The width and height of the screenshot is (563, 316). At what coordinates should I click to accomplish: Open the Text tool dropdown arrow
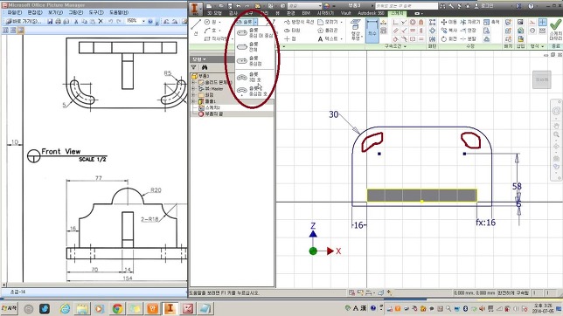pyautogui.click(x=341, y=38)
